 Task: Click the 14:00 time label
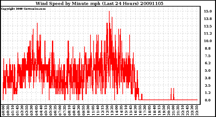click(x=116, y=110)
